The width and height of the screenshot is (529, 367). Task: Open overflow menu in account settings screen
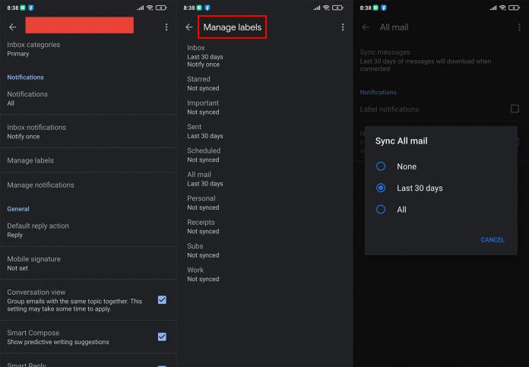coord(166,27)
